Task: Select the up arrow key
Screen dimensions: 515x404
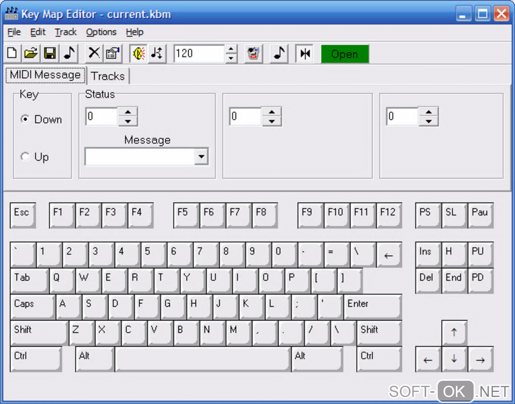Action: [x=454, y=333]
